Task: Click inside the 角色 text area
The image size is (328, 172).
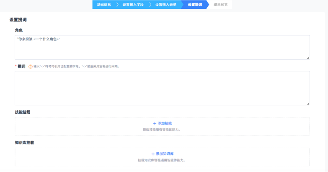Action: (x=162, y=47)
